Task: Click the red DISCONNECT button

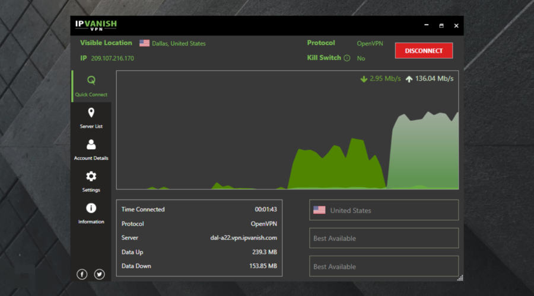Action: pos(424,51)
